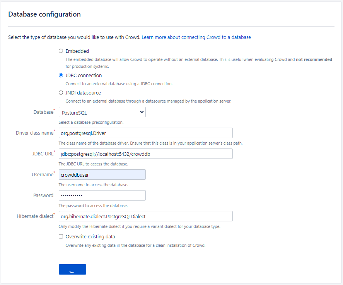Image resolution: width=343 pixels, height=285 pixels.
Task: Click the 'Password' field label
Action: point(43,196)
